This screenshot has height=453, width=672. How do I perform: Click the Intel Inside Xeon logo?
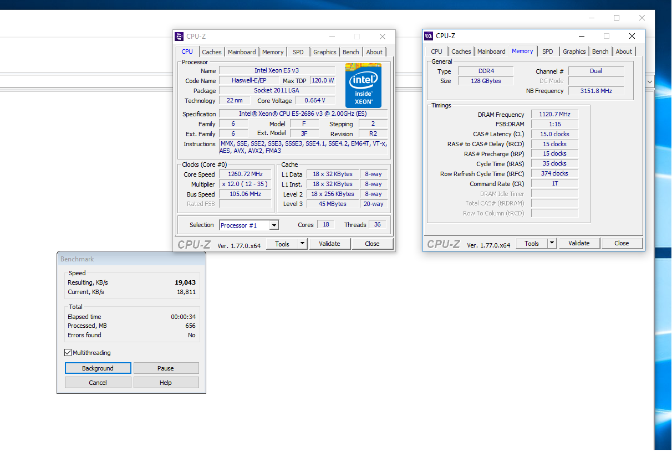coord(363,85)
